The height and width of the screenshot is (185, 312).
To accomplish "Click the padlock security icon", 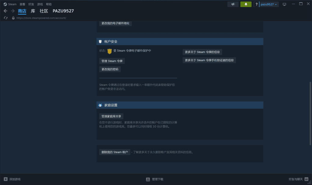I will coord(13,18).
